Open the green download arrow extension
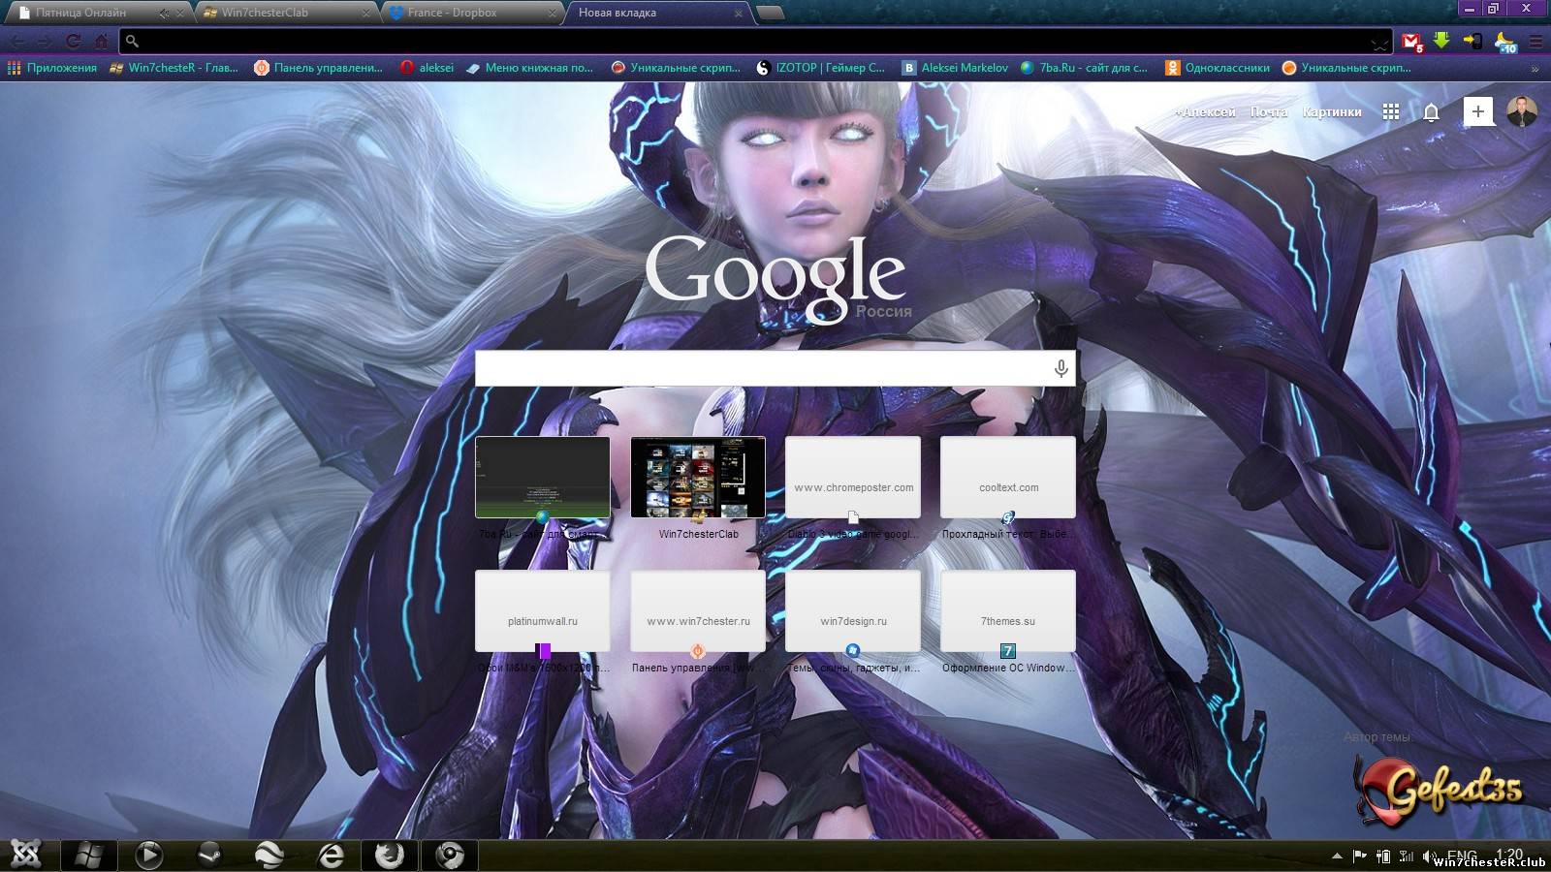The image size is (1551, 872). click(x=1441, y=41)
